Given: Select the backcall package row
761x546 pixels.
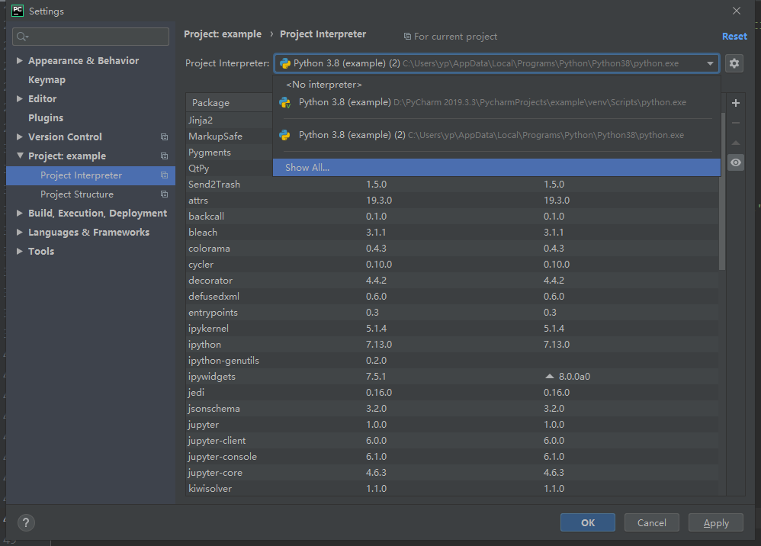Looking at the screenshot, I should point(452,217).
